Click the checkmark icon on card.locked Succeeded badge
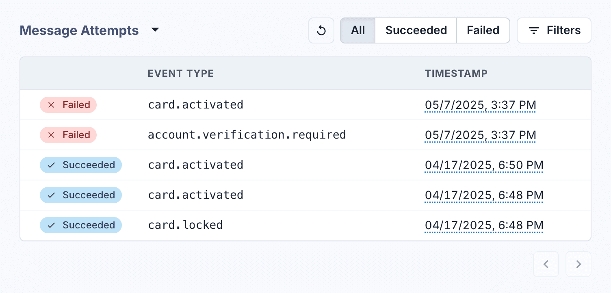The height and width of the screenshot is (293, 611). click(x=51, y=225)
